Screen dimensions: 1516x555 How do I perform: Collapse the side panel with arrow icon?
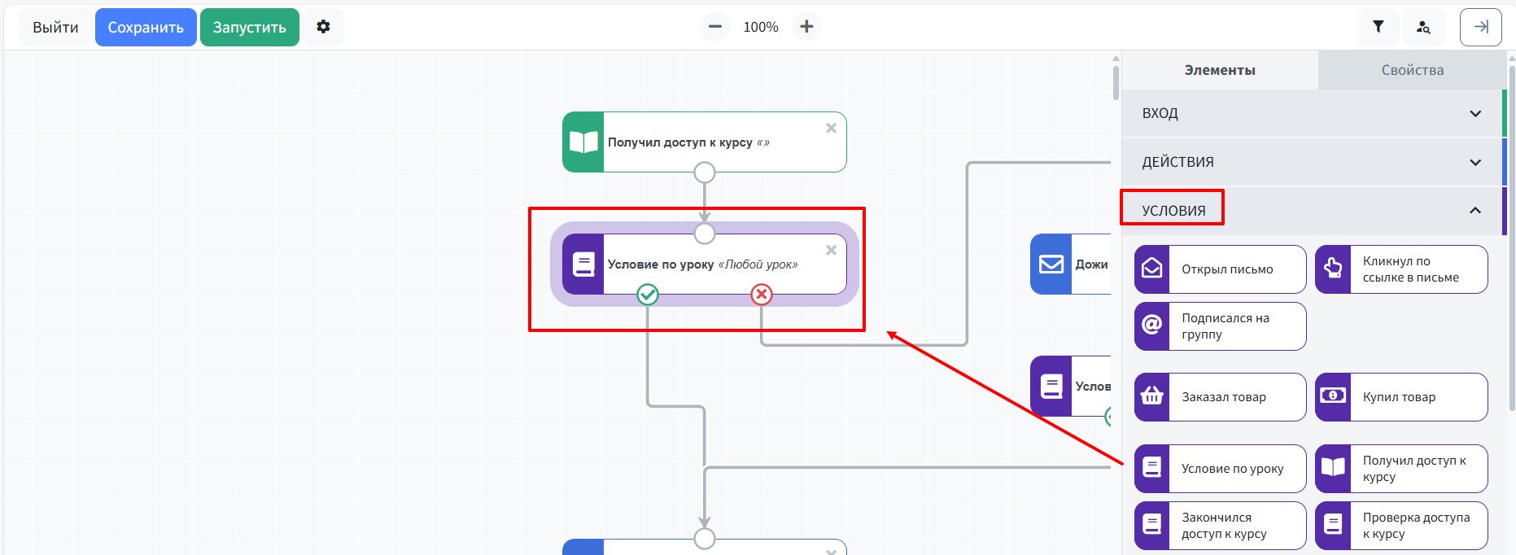point(1481,27)
